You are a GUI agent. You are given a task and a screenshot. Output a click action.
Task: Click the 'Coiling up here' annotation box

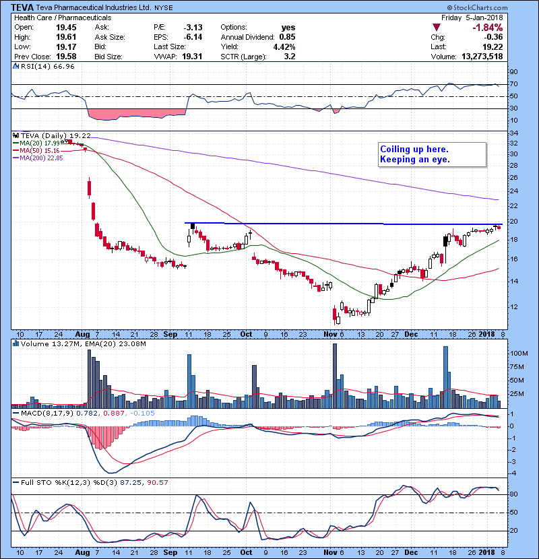tap(432, 155)
